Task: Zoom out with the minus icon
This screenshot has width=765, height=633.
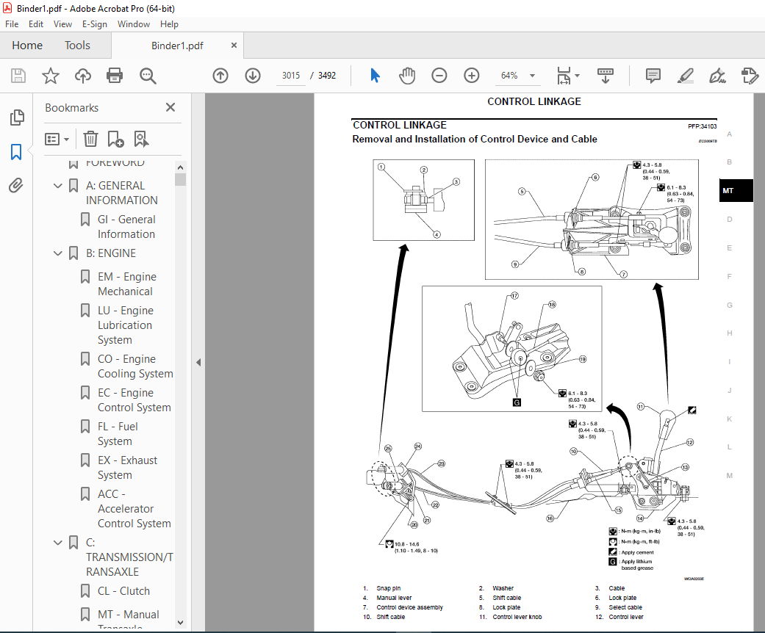Action: [x=439, y=76]
